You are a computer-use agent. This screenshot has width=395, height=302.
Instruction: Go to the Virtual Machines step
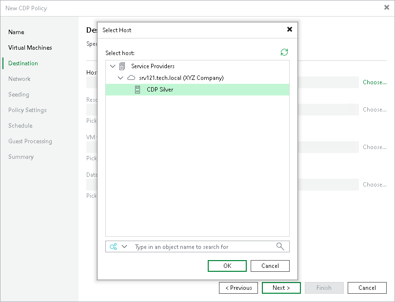[x=30, y=47]
